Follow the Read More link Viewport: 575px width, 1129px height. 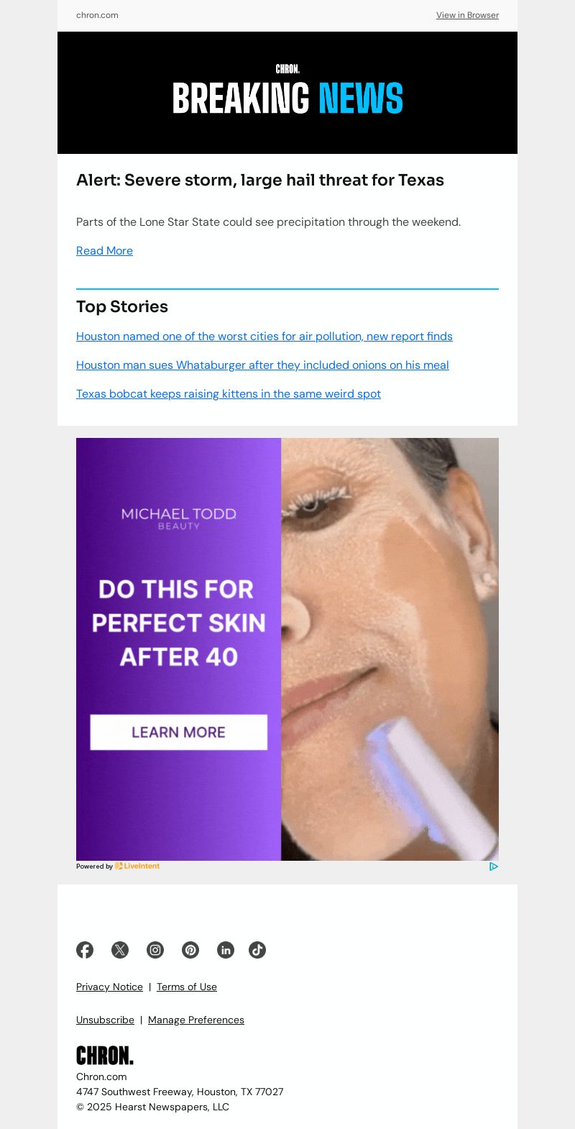tap(104, 251)
